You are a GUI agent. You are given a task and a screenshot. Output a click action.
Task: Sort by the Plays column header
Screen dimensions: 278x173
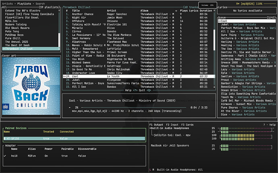coord(184,10)
